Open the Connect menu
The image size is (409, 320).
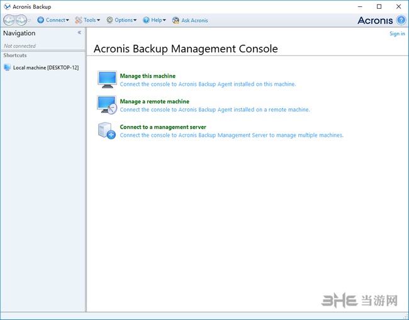pos(57,20)
